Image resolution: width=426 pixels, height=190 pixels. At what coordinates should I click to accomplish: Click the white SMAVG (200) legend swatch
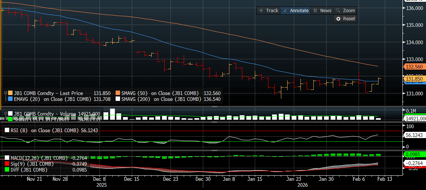coord(118,99)
